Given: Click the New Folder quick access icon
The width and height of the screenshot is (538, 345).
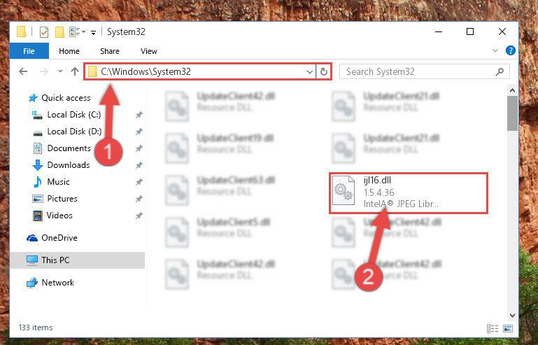Looking at the screenshot, I should tap(59, 32).
